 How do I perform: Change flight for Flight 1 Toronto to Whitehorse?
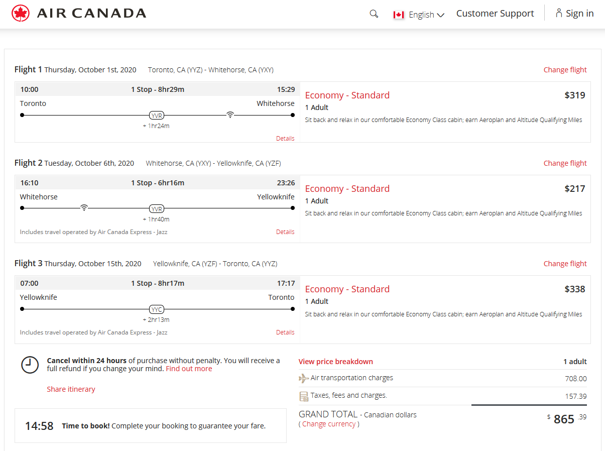(565, 70)
